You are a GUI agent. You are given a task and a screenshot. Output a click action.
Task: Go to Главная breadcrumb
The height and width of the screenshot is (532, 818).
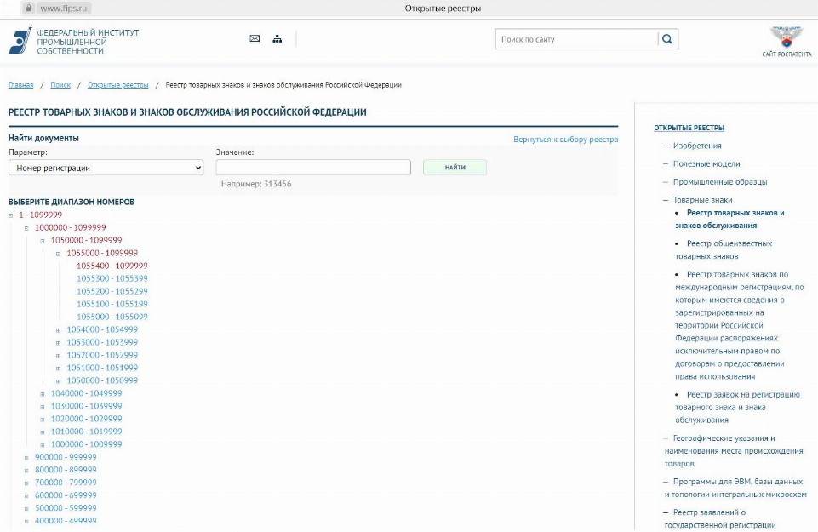(x=20, y=85)
